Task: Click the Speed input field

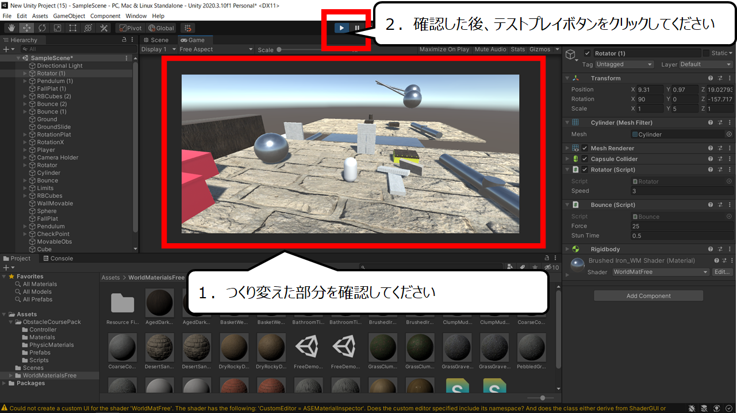Action: 682,191
